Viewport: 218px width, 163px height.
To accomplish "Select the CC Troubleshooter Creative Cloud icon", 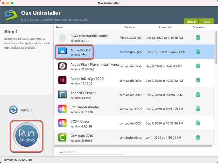I will coord(62,109).
